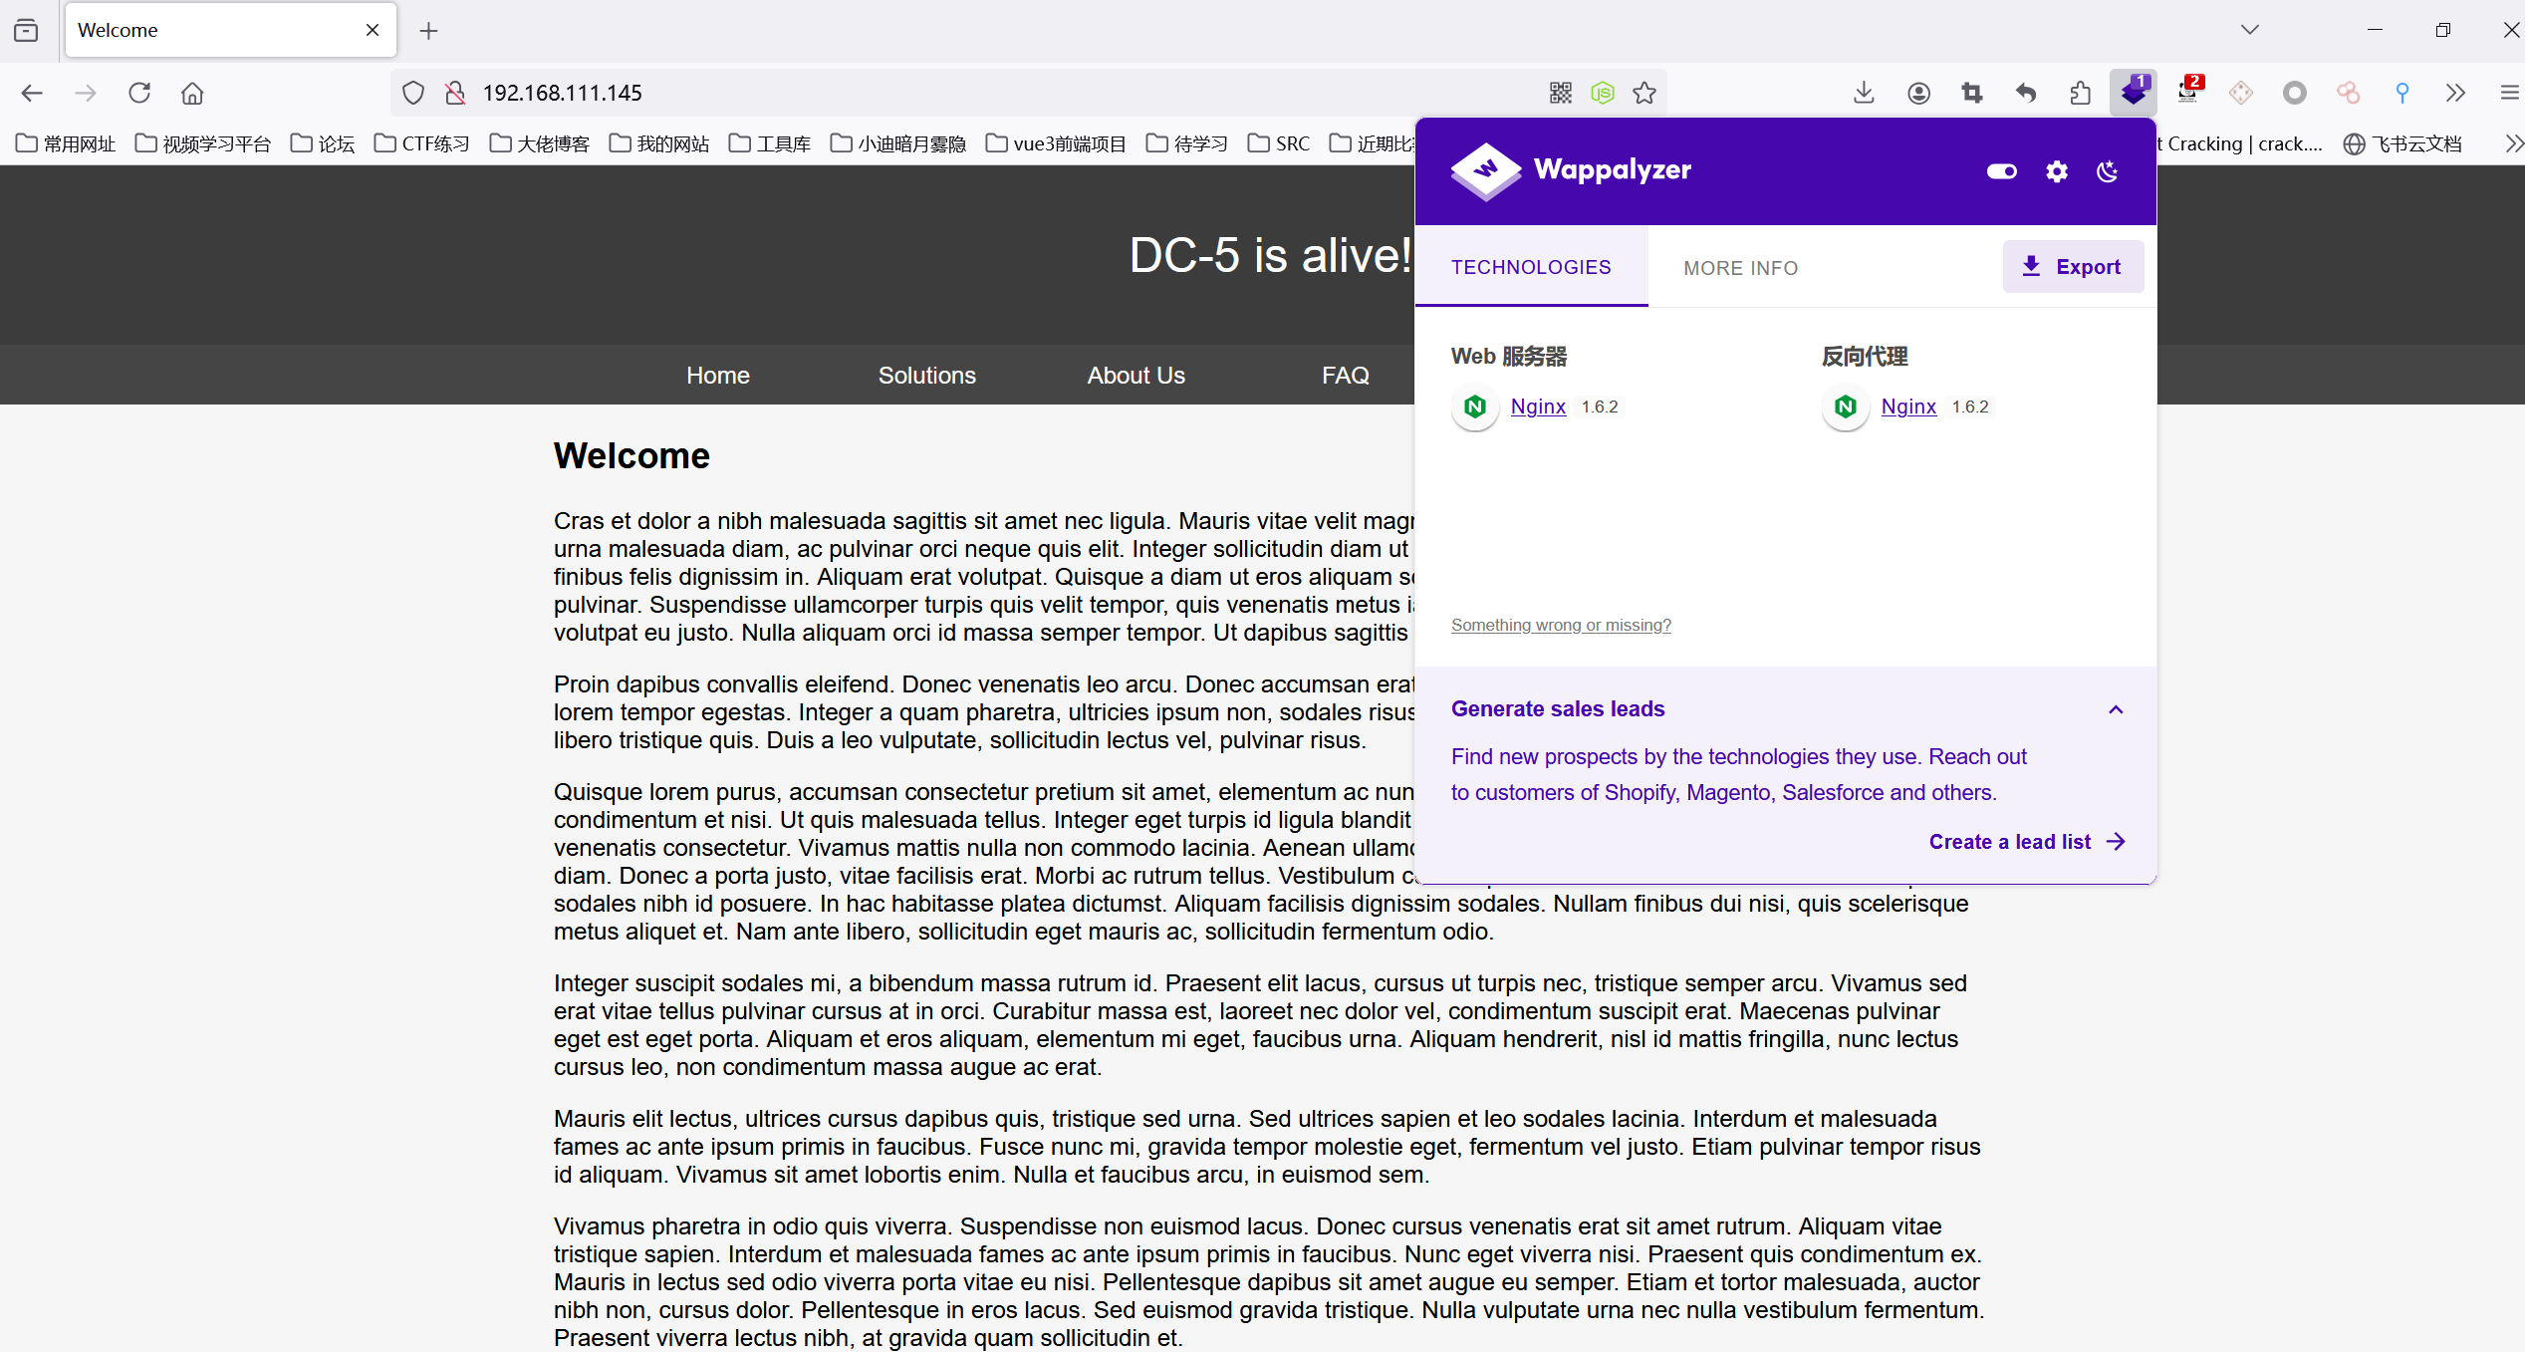Open the downloads arrow icon
2525x1352 pixels.
1864,93
